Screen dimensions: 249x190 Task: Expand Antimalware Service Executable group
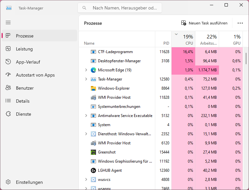pyautogui.click(x=86, y=116)
